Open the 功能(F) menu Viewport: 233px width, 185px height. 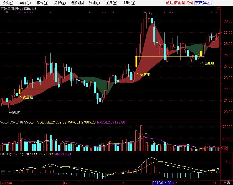25,3
